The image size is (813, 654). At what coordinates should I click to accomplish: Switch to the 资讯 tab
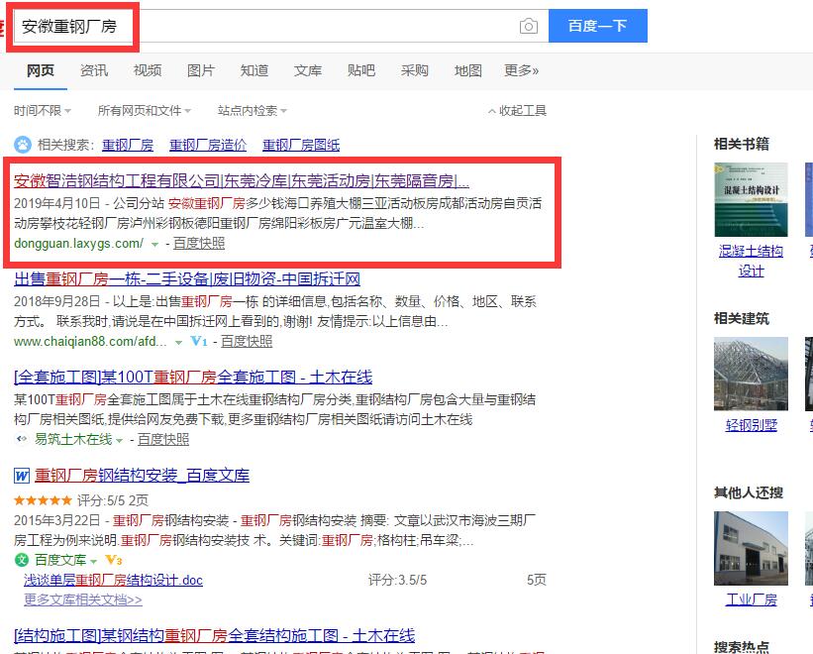pyautogui.click(x=94, y=70)
